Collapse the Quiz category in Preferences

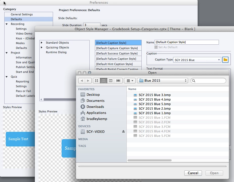pyautogui.click(x=7, y=77)
